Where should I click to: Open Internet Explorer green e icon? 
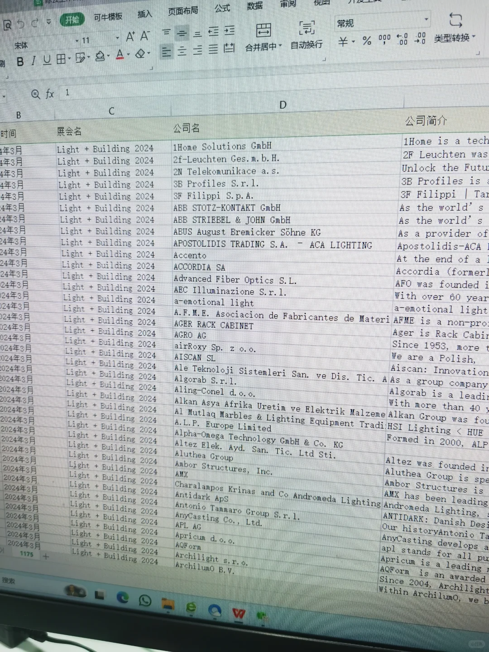click(191, 607)
